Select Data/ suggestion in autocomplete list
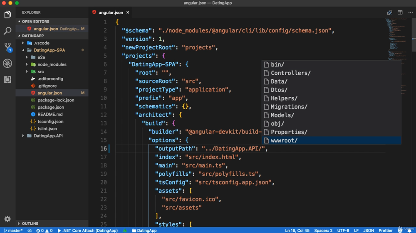This screenshot has width=416, height=233. [x=332, y=81]
